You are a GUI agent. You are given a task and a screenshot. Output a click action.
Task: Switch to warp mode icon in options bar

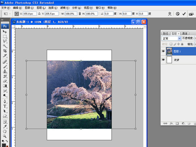(x=169, y=14)
